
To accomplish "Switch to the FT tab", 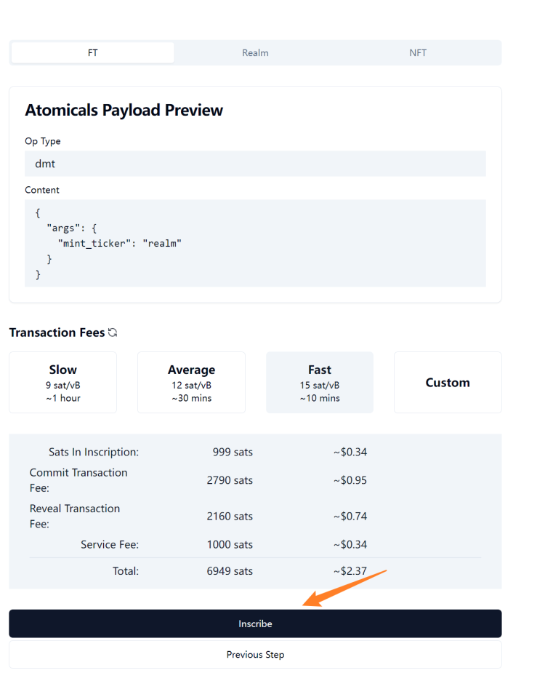I will 93,53.
